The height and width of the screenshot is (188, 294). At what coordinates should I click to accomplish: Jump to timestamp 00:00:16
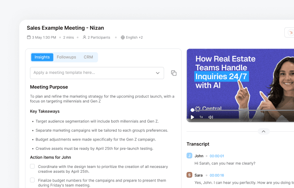coord(217,175)
